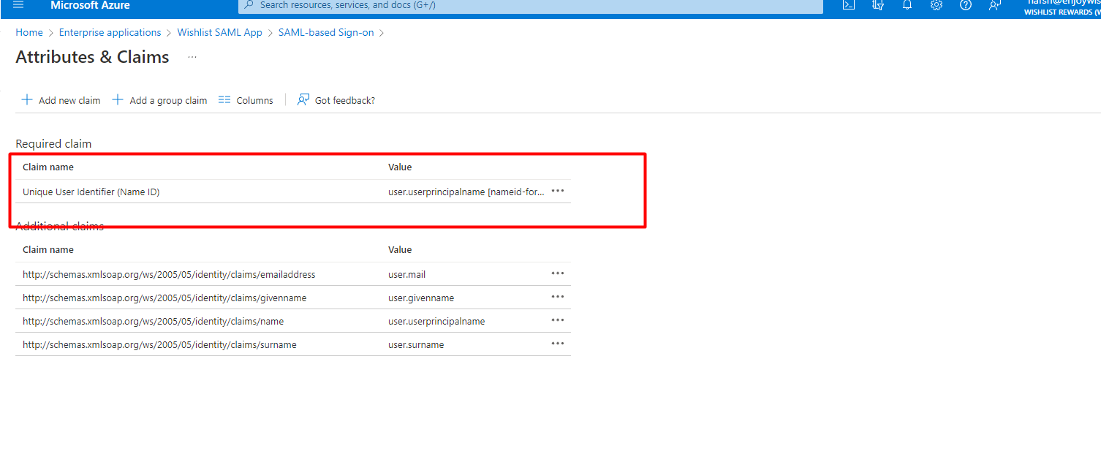Click the Required claim section heading

pos(53,144)
